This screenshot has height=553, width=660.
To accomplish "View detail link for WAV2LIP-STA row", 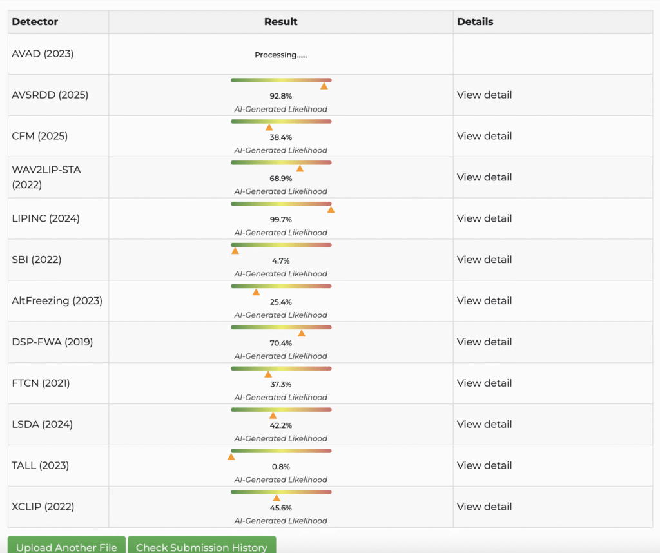I will [x=484, y=177].
